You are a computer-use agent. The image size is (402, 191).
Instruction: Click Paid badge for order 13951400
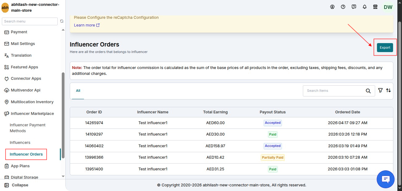coord(273,169)
